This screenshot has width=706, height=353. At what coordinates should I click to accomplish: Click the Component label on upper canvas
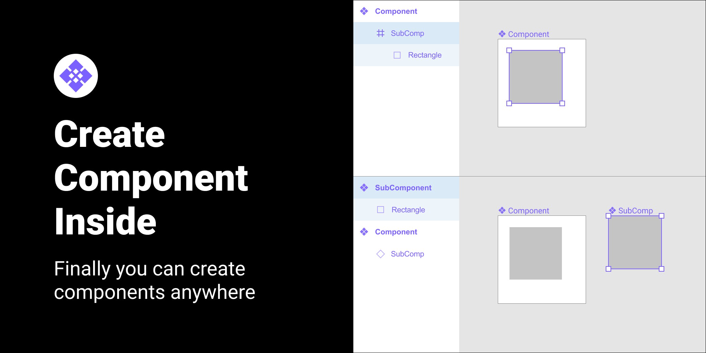pos(528,34)
